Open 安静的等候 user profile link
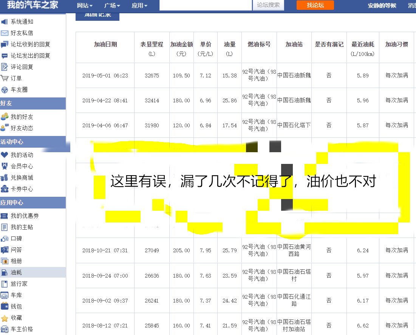 (x=382, y=6)
